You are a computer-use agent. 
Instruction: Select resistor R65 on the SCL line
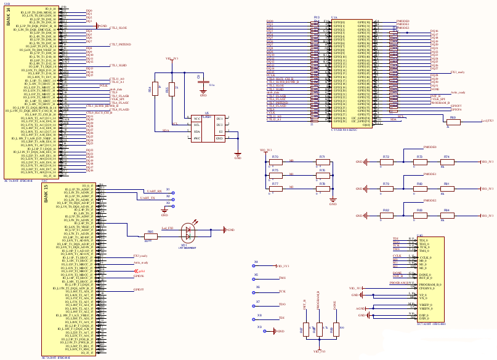coord(172,90)
